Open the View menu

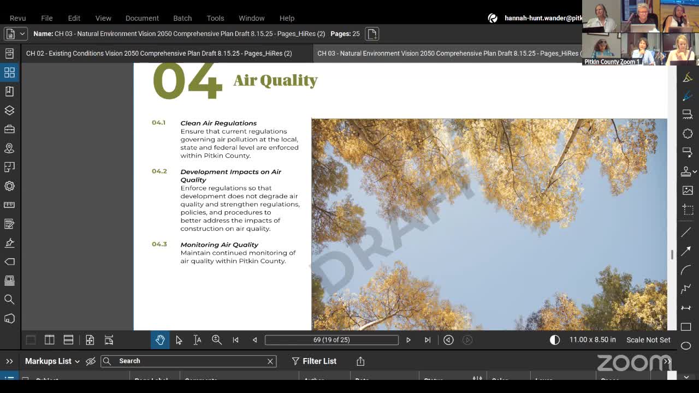[103, 18]
